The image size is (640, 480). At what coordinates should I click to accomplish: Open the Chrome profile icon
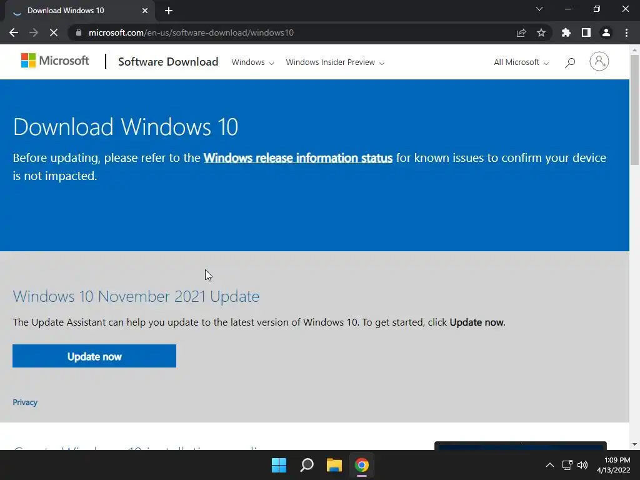tap(606, 32)
